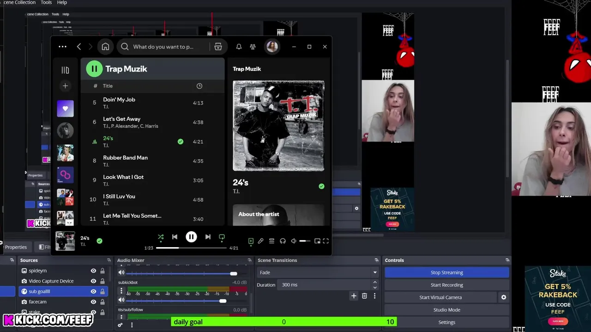Screen dimensions: 591x332
Task: Pause album with green Trap Muzik button
Action: 94,69
